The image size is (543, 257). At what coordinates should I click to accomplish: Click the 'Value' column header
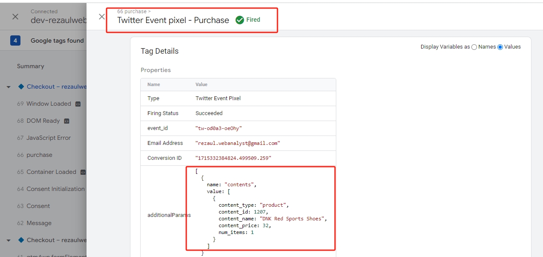pyautogui.click(x=202, y=84)
